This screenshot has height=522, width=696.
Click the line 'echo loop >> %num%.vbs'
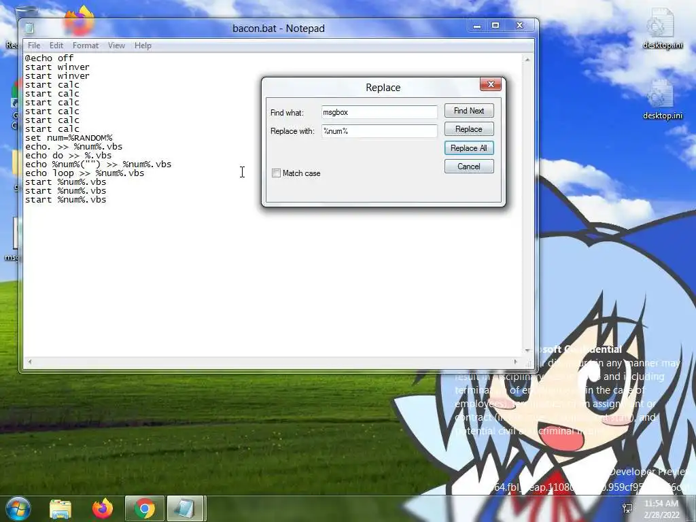(85, 173)
